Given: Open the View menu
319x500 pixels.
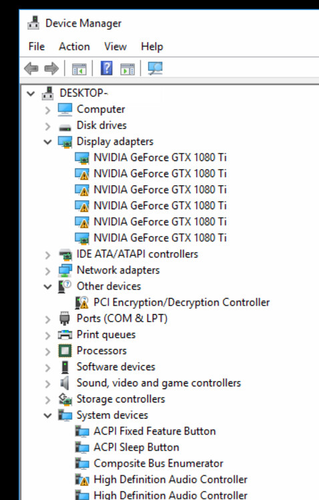Looking at the screenshot, I should point(115,47).
